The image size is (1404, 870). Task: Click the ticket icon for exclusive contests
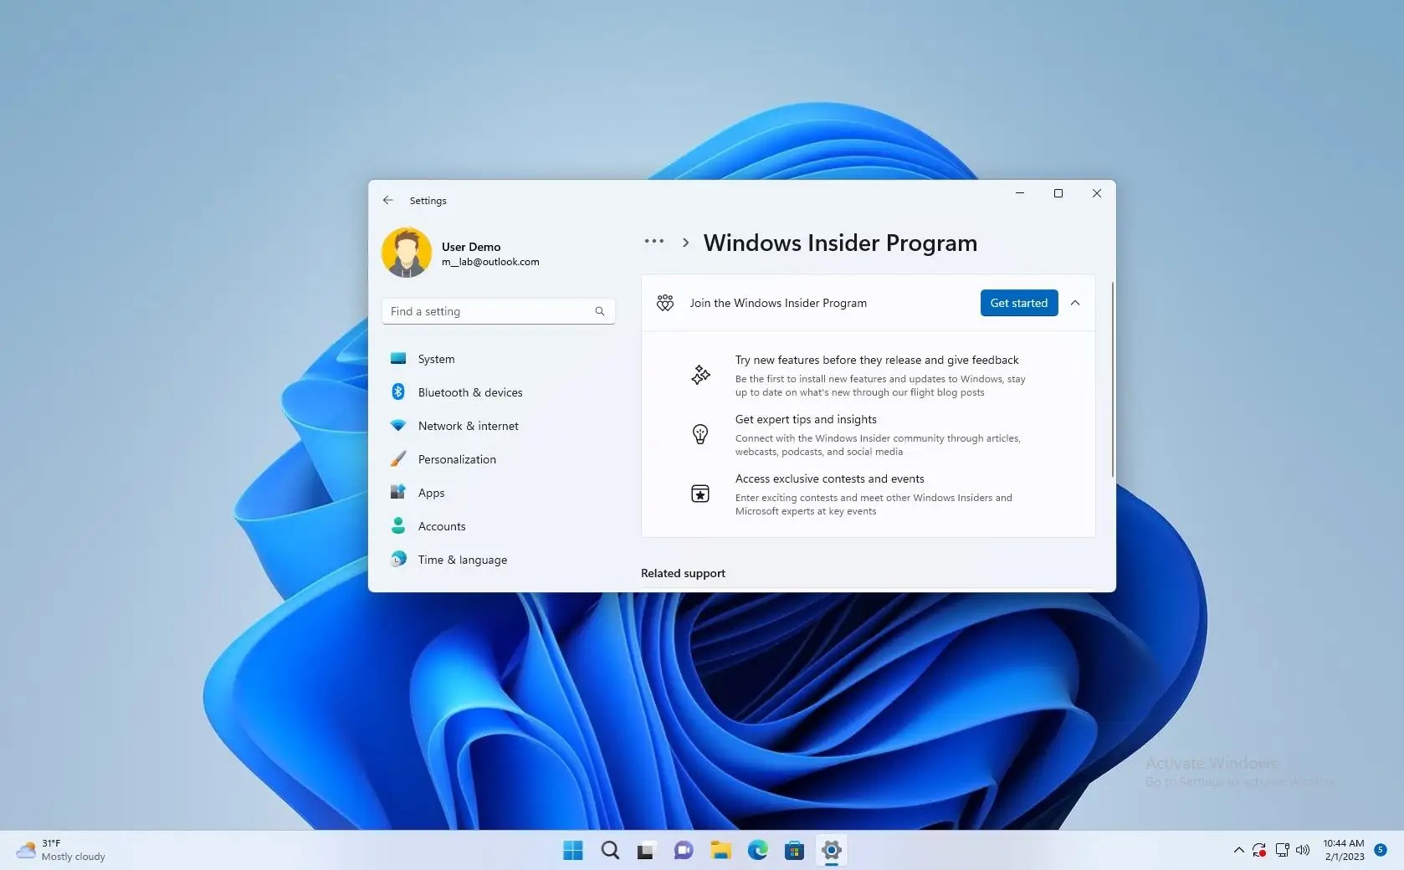(699, 494)
